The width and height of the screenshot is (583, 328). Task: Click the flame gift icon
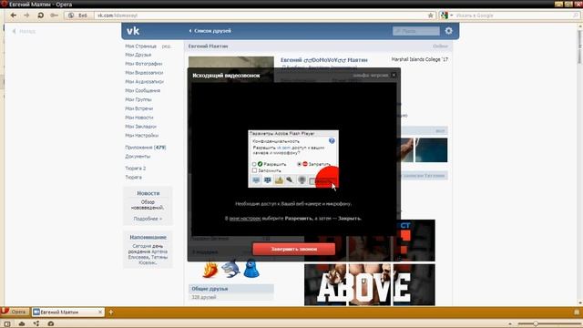coord(210,270)
